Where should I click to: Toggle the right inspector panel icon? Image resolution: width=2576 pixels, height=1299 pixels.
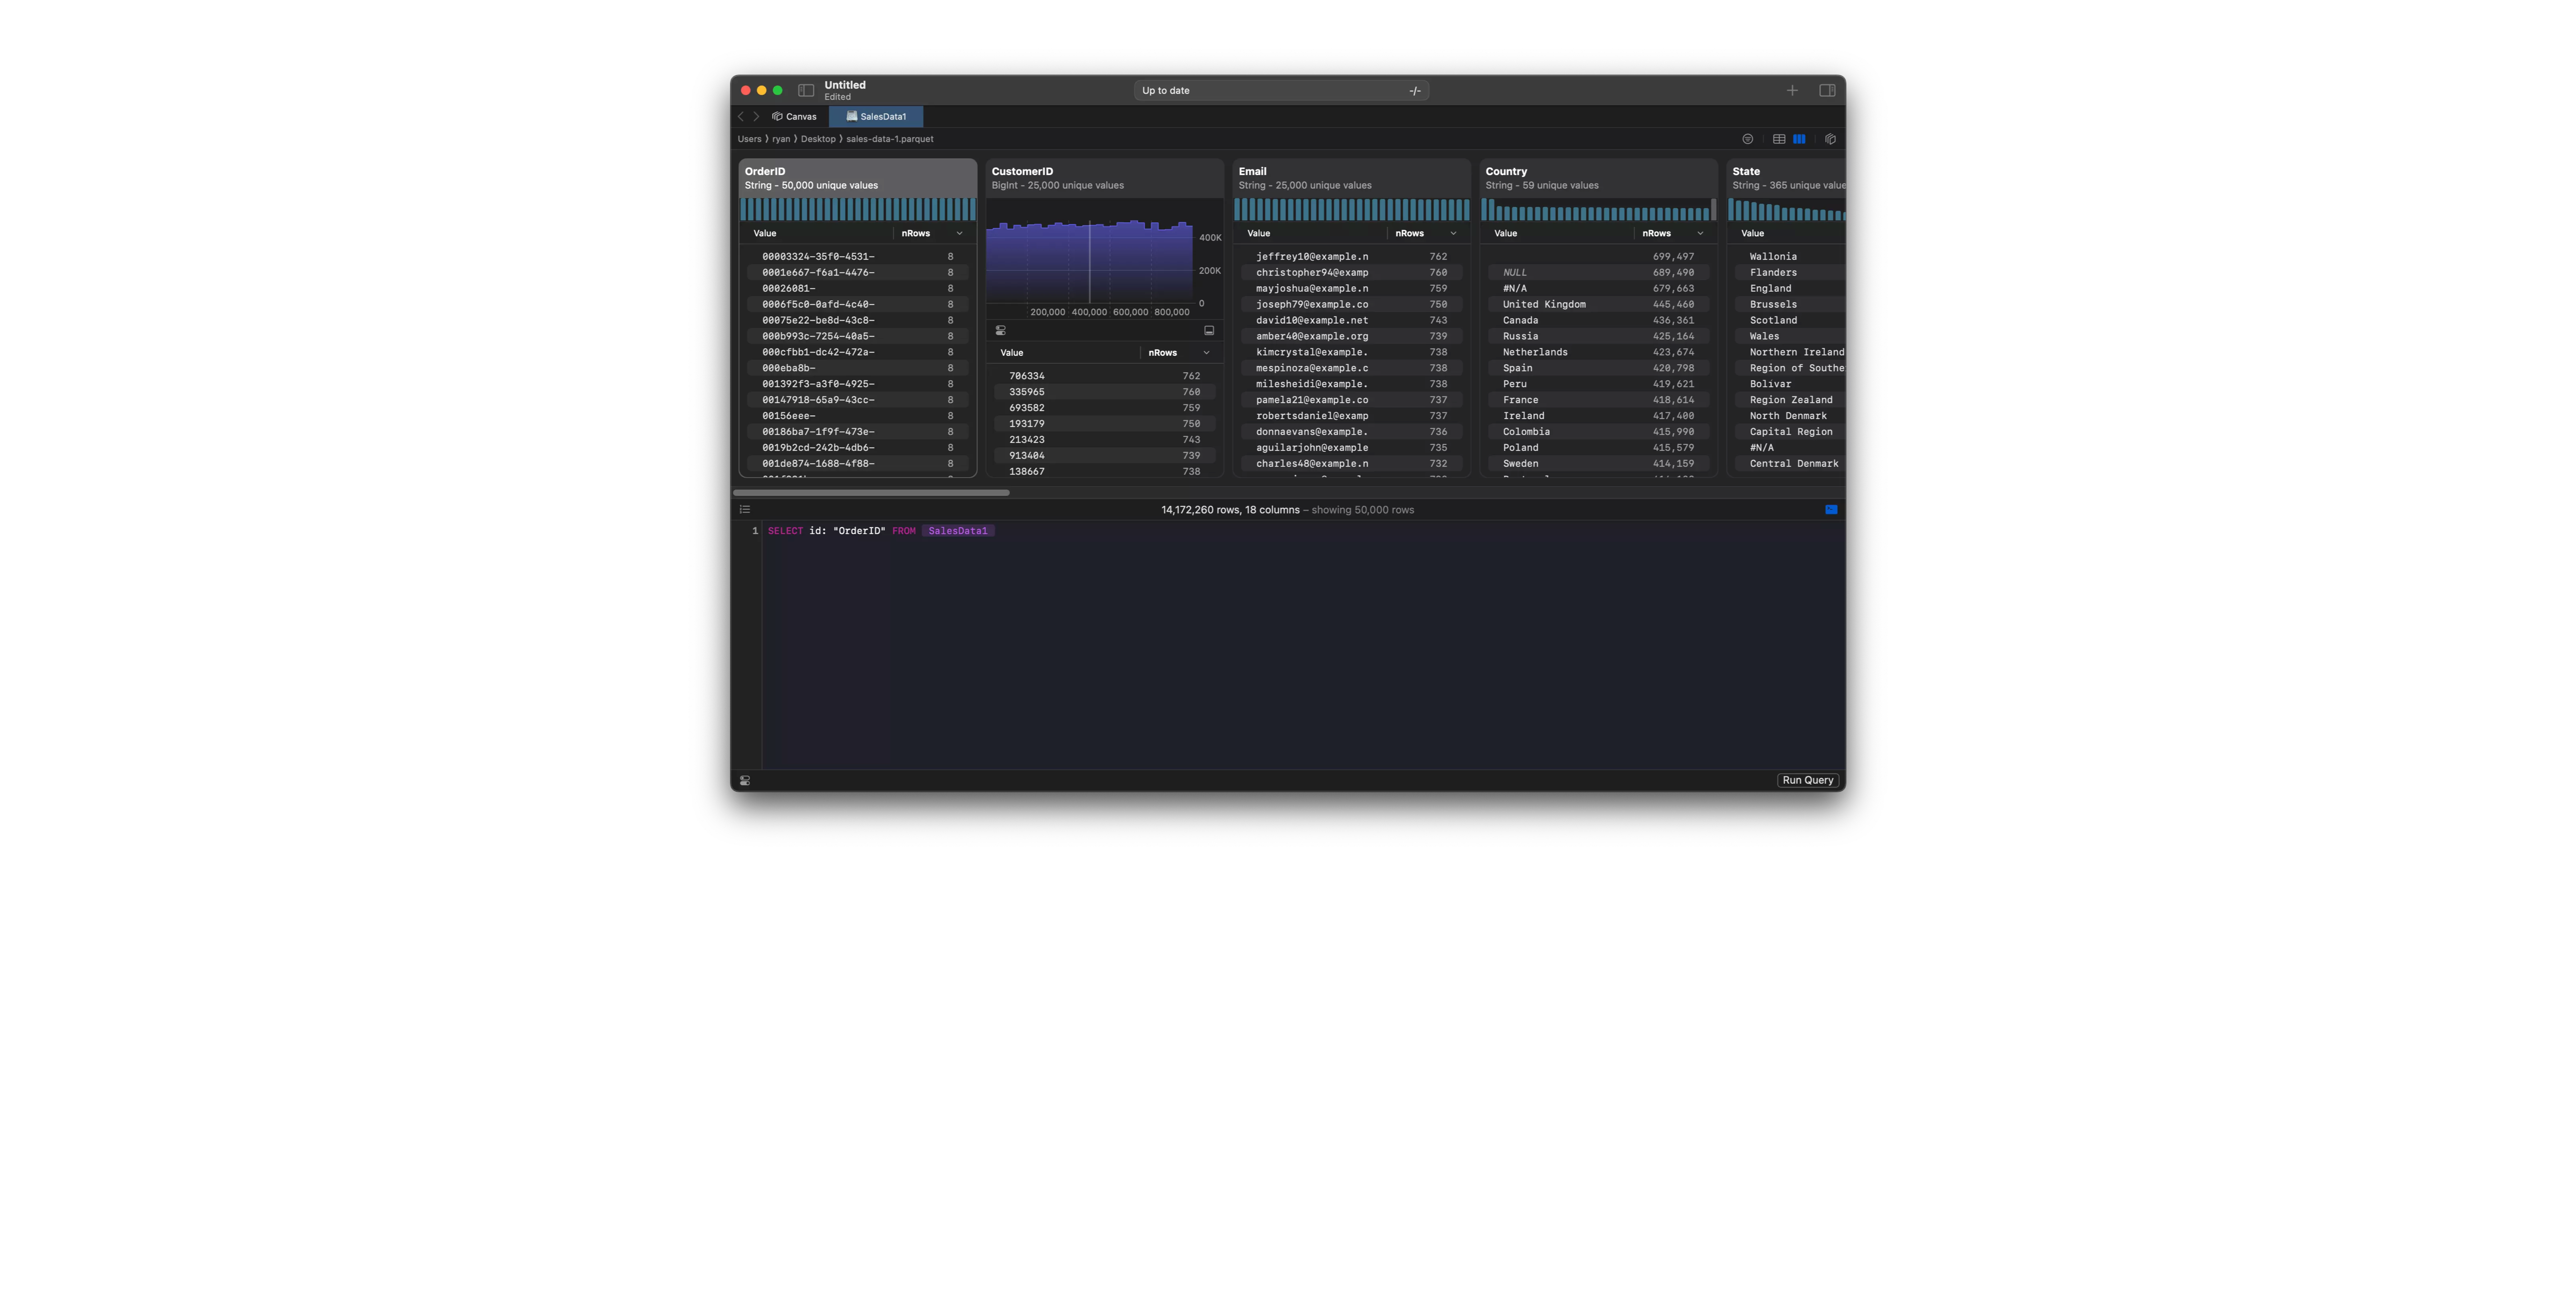pos(1827,90)
